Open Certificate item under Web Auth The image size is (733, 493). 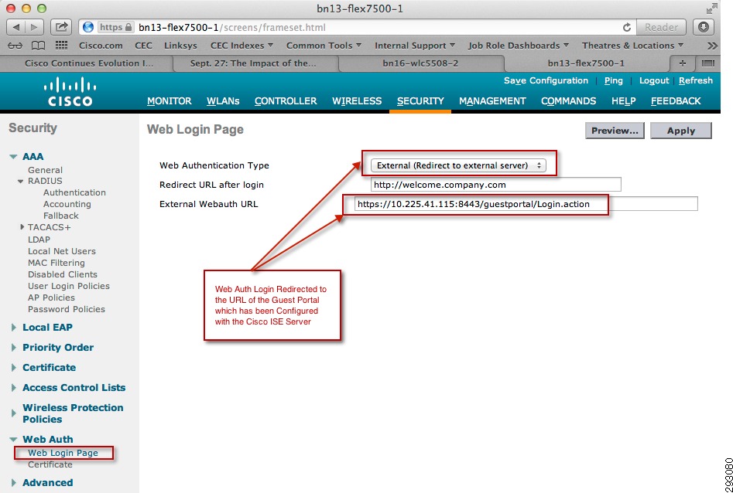50,464
